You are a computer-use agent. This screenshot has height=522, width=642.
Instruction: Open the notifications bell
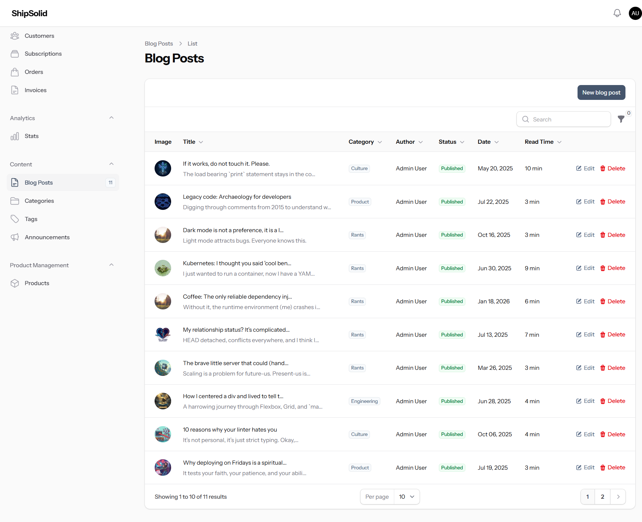pyautogui.click(x=617, y=13)
